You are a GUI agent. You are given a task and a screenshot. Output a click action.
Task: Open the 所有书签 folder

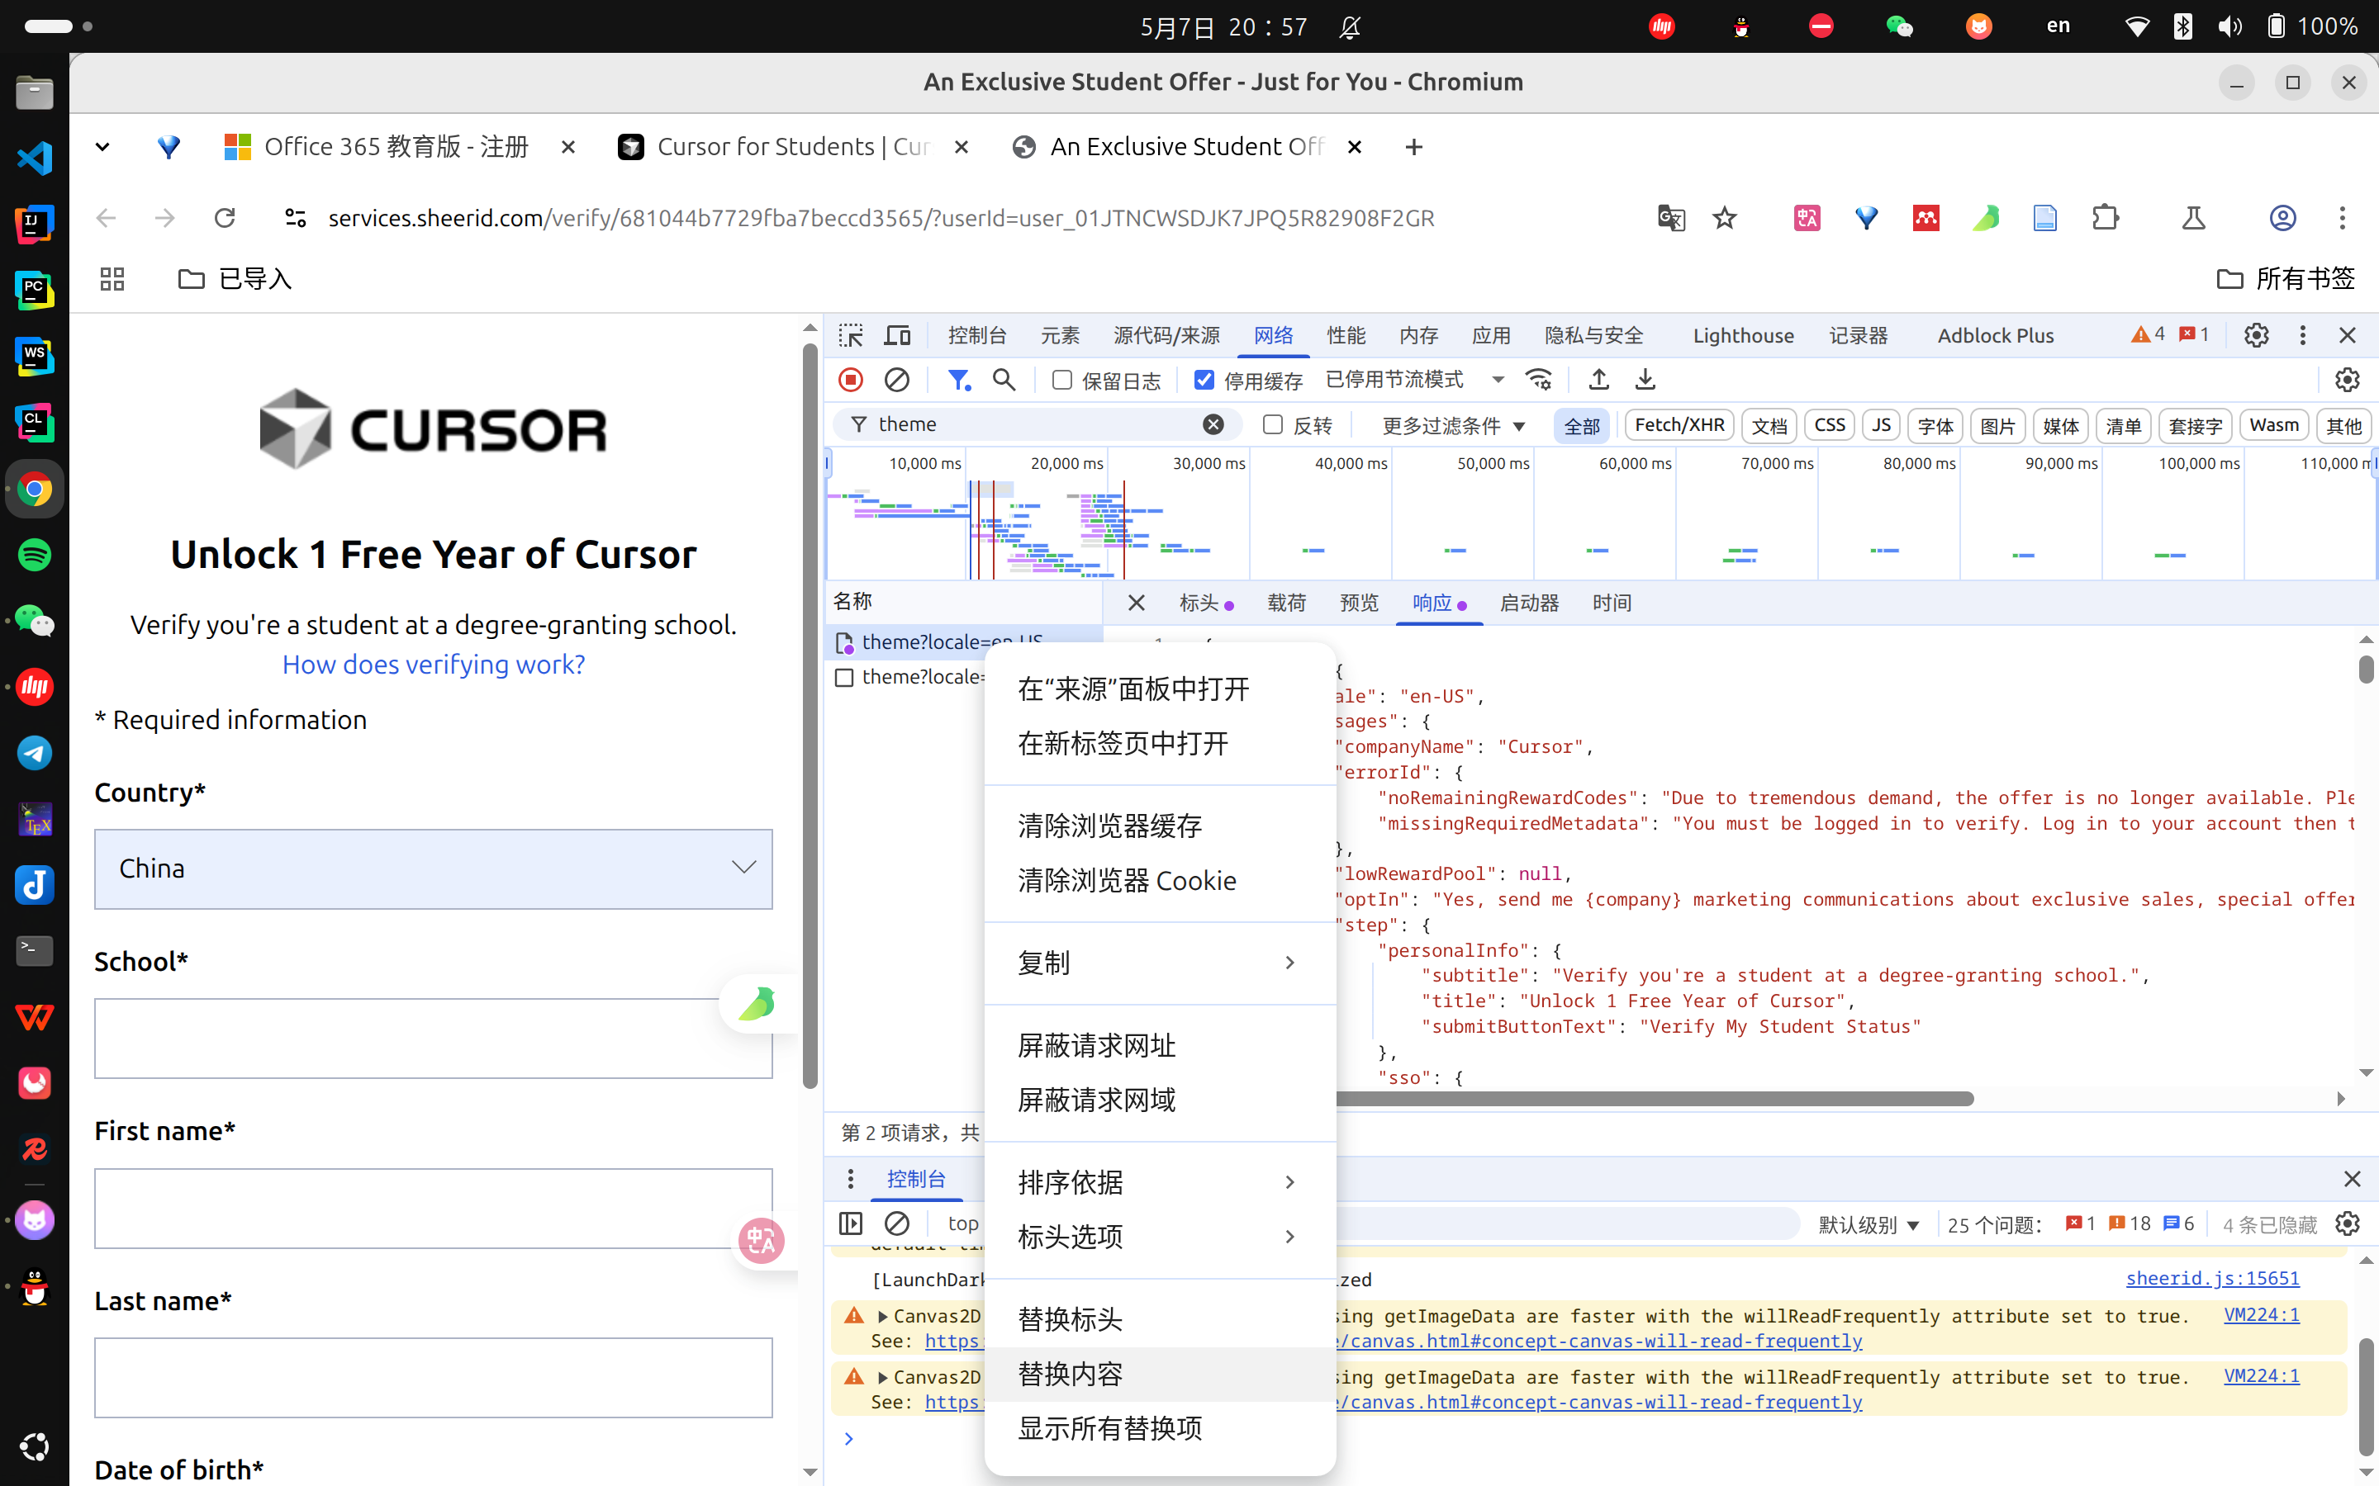[2286, 279]
